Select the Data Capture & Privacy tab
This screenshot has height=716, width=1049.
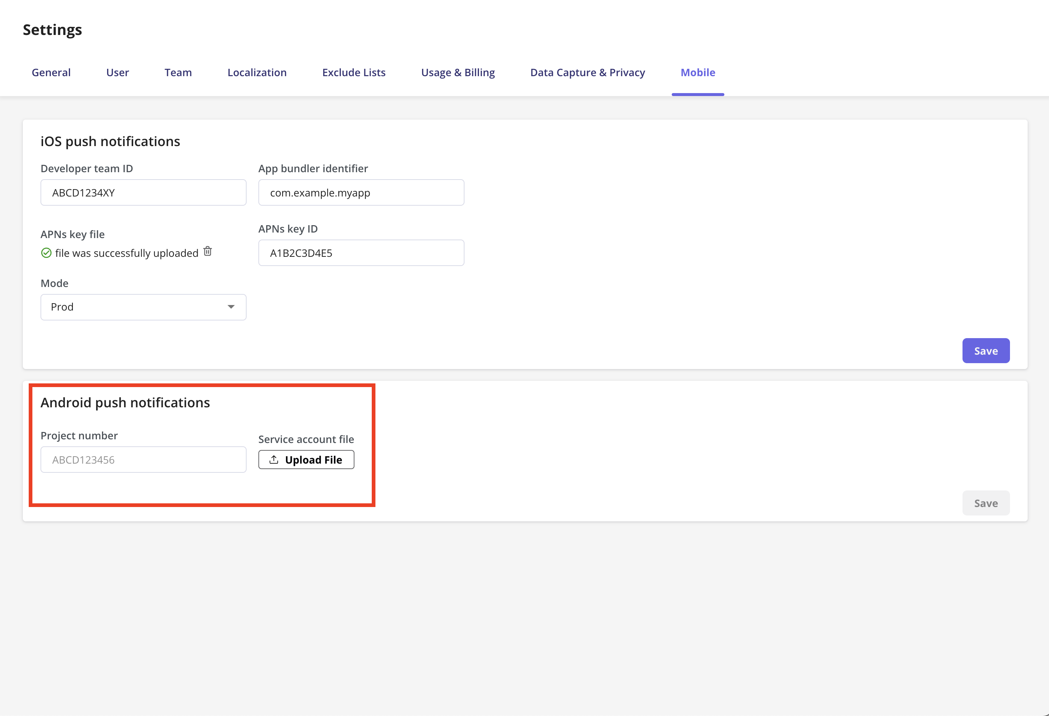pyautogui.click(x=587, y=72)
